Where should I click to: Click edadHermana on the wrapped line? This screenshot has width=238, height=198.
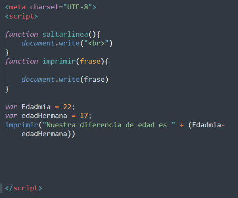coord(44,134)
